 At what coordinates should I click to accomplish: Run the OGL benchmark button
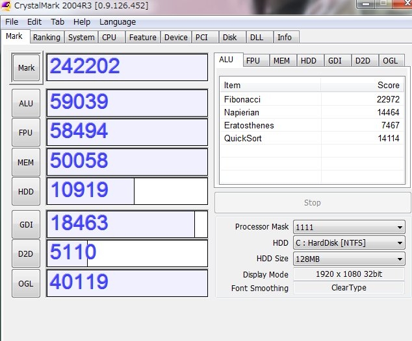(x=26, y=283)
